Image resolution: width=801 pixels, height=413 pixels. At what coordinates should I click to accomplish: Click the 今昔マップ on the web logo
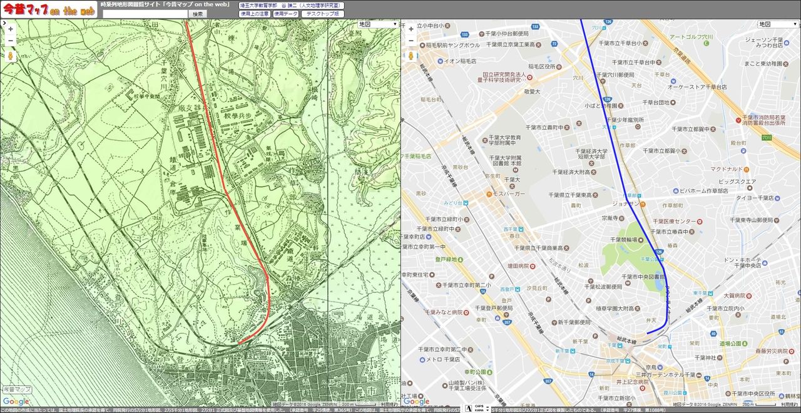click(49, 9)
